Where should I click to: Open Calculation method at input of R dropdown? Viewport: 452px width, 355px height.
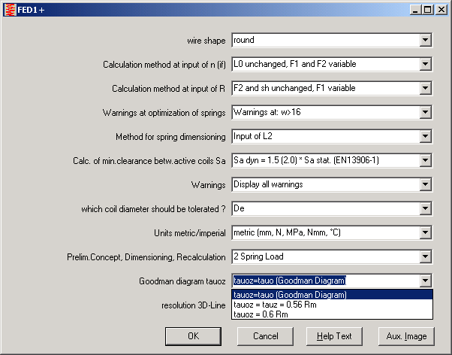coord(424,89)
